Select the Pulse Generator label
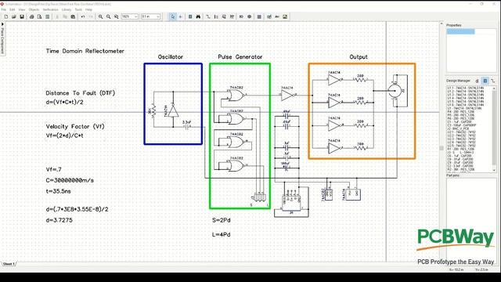Viewport: 501px width, 282px height. pos(240,57)
